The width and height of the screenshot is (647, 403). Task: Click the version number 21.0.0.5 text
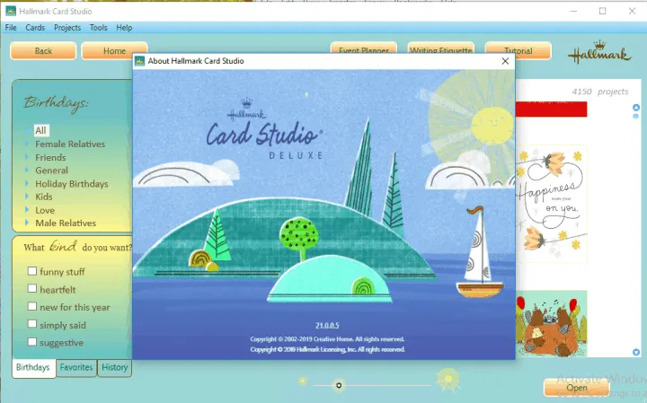coord(327,325)
